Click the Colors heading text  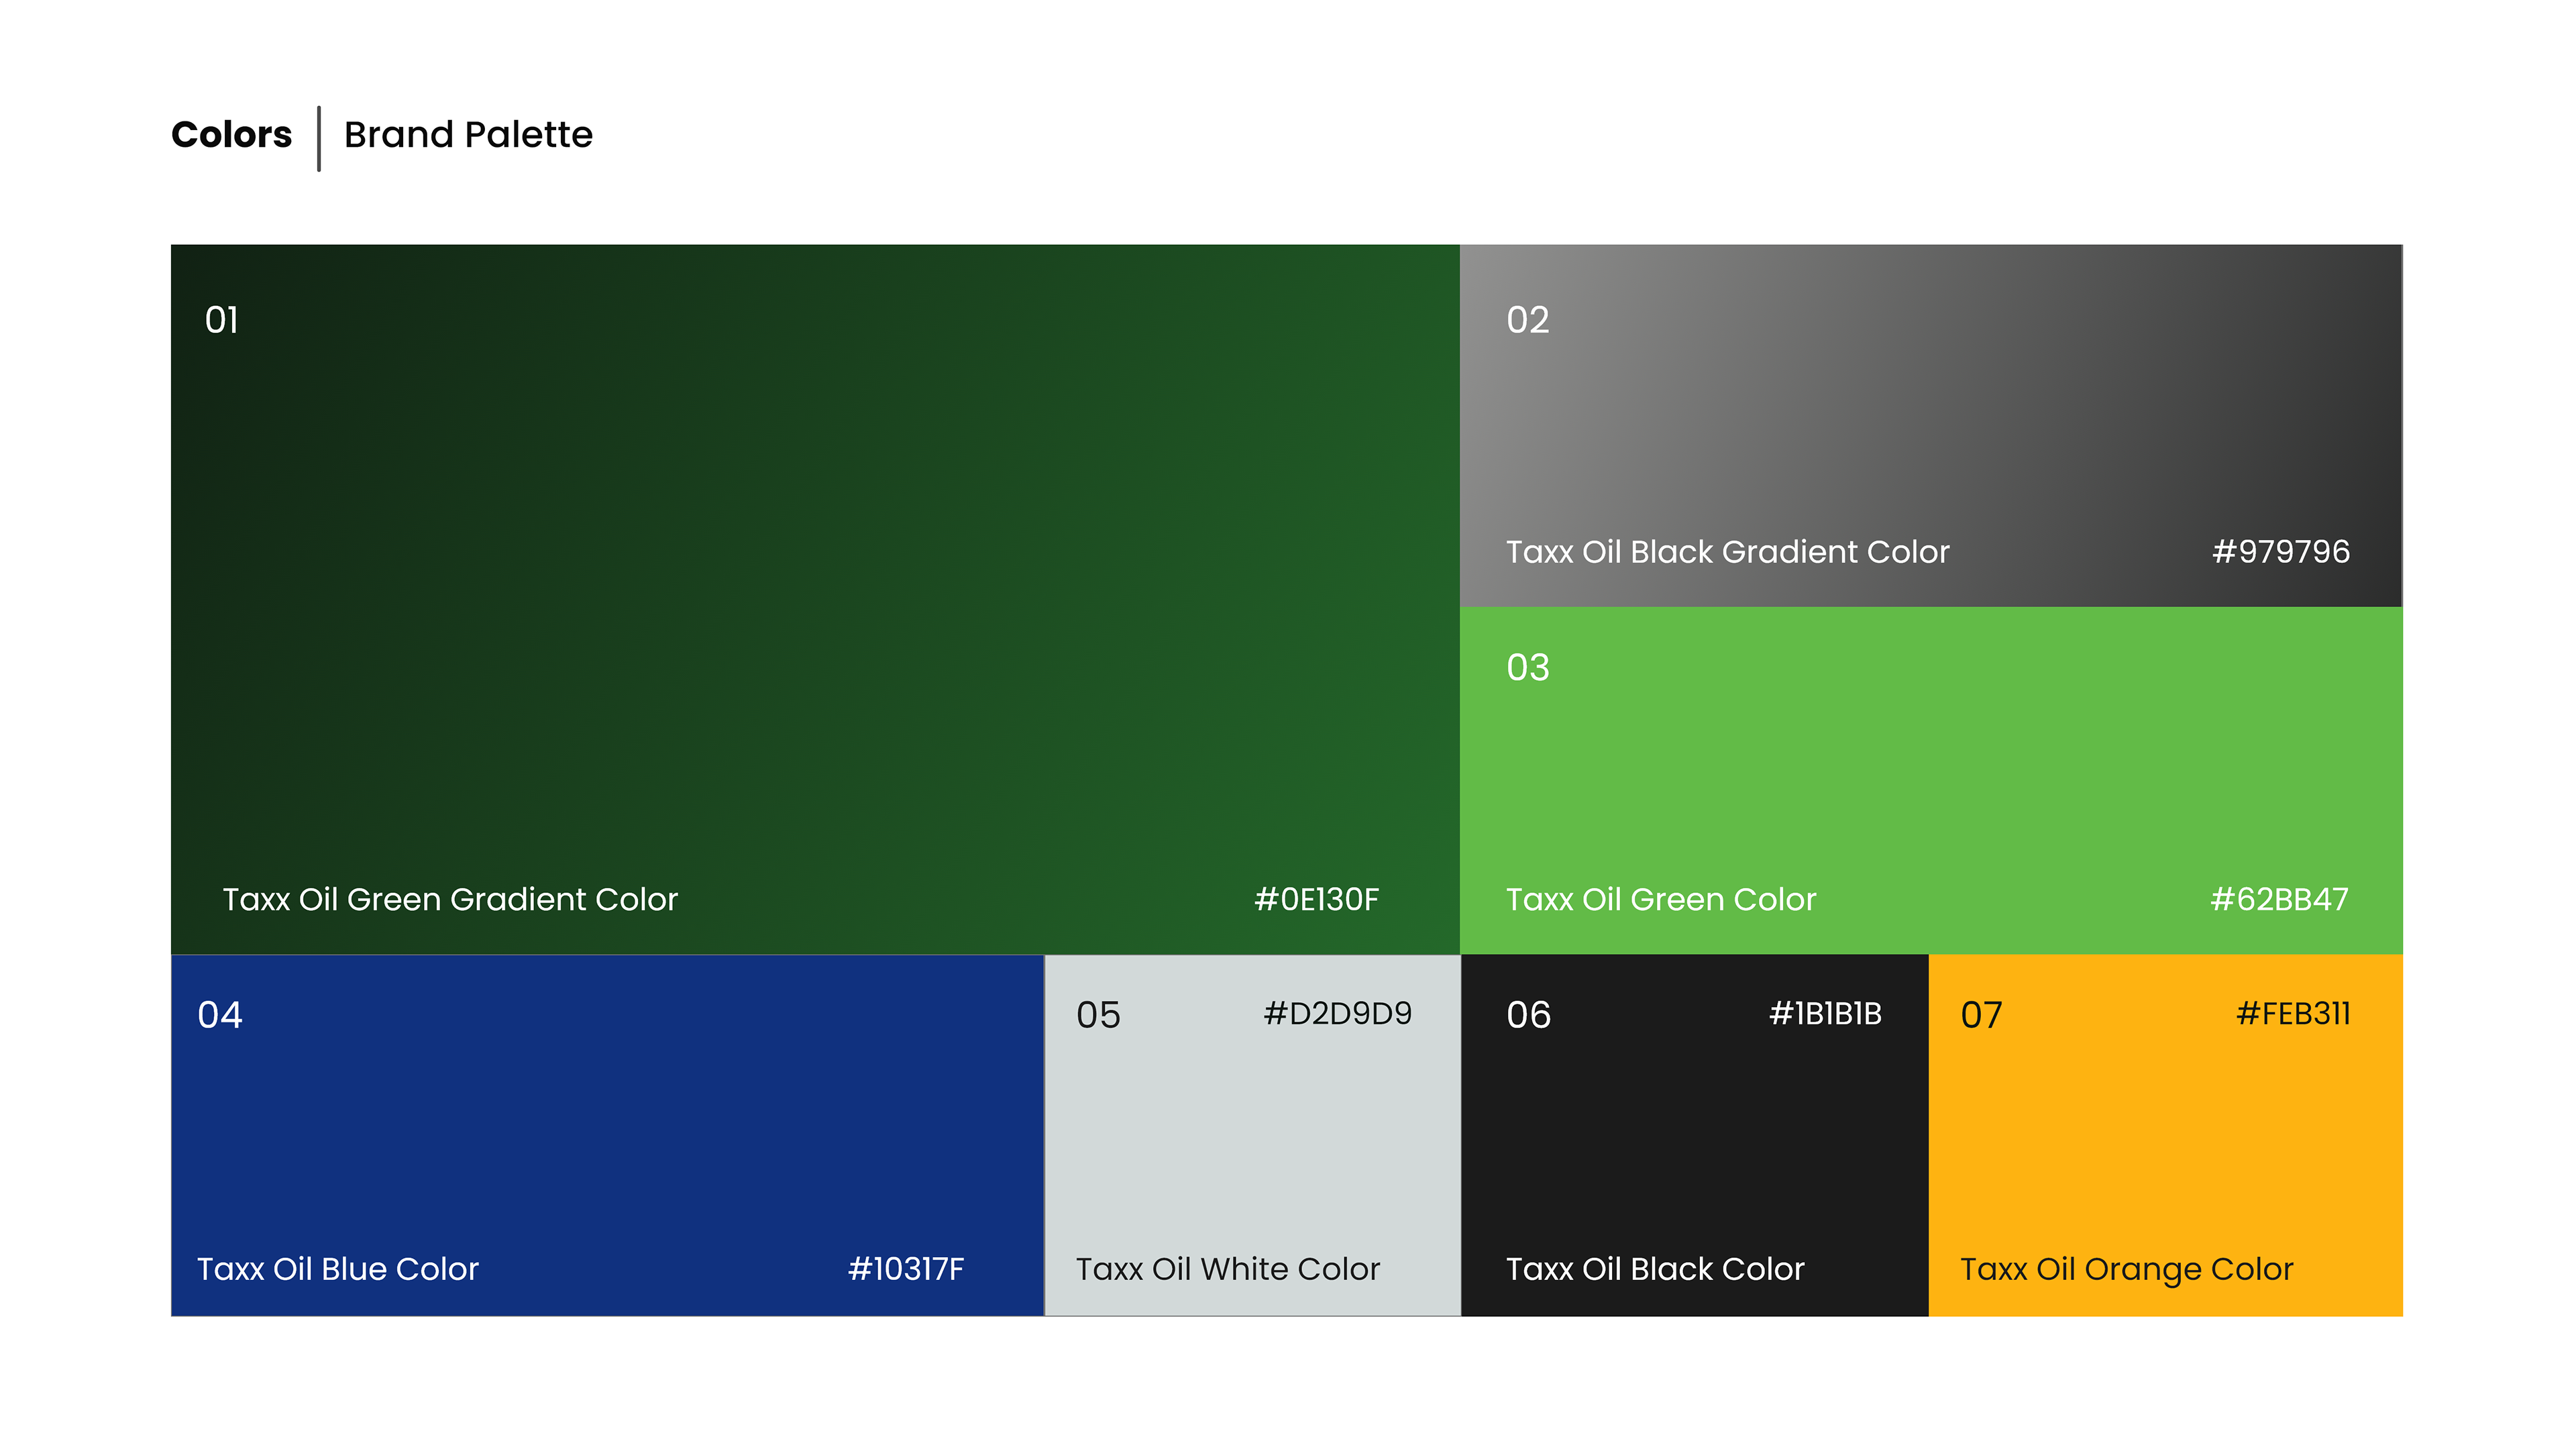click(x=231, y=134)
